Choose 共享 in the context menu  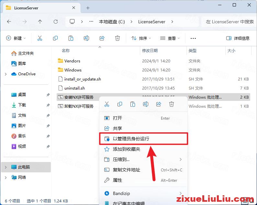click(143, 128)
